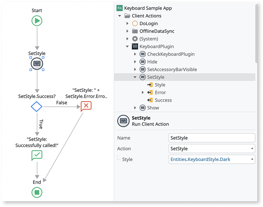
Task: Select the Success parameter label in tree
Action: 163,100
